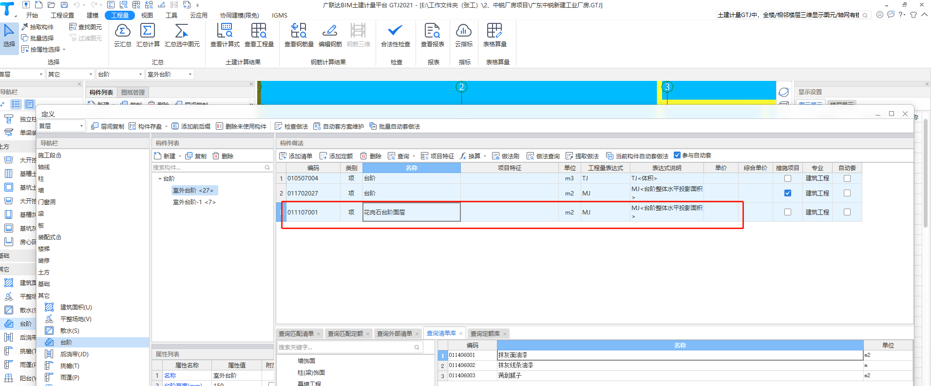Collapse 台阶 tree node
This screenshot has width=931, height=386.
(160, 179)
